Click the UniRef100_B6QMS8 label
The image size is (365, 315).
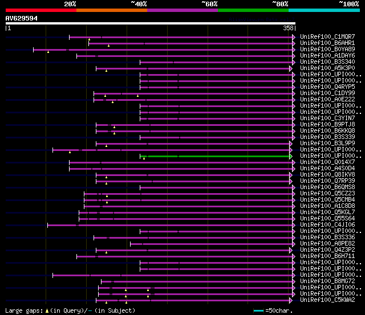pos(327,187)
